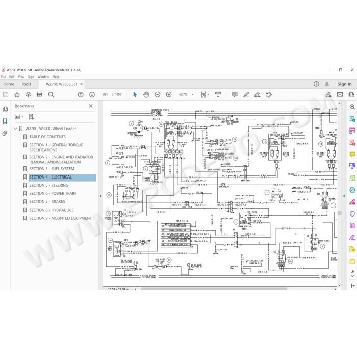Go to previous page arrow
Screen dimensions: 357x357
tap(81, 94)
